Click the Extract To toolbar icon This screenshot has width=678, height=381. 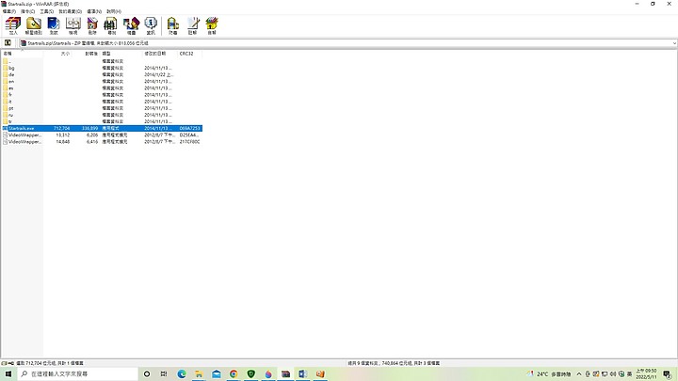pyautogui.click(x=33, y=26)
